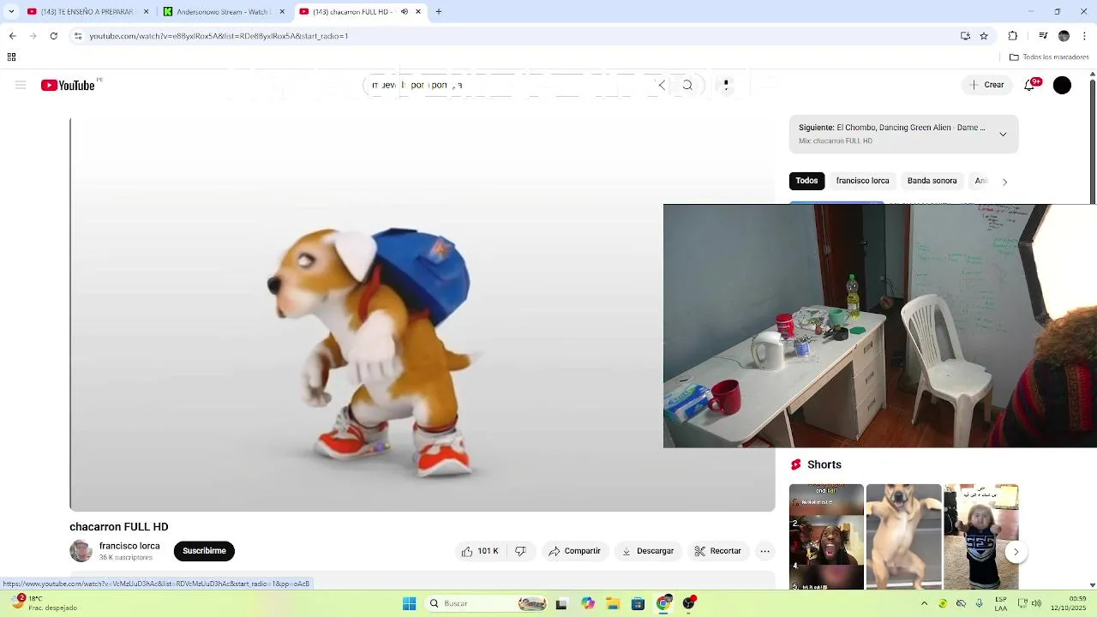This screenshot has width=1097, height=617.
Task: Show more filter chips with right arrow
Action: [x=1004, y=182]
